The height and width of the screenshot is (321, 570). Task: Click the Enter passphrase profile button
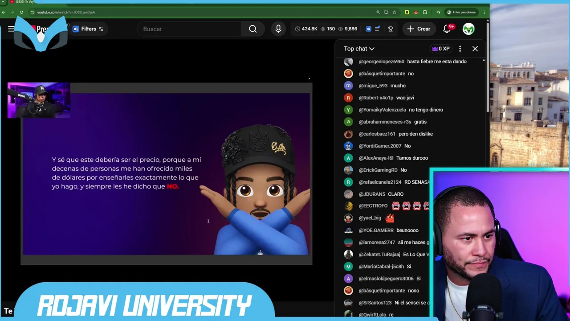click(x=461, y=12)
